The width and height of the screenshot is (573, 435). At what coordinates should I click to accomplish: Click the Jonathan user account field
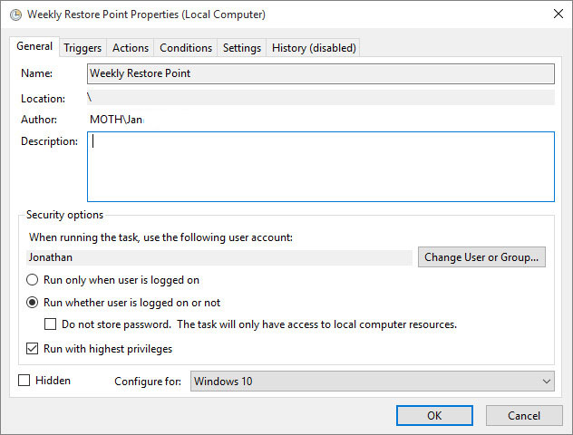[x=219, y=257]
